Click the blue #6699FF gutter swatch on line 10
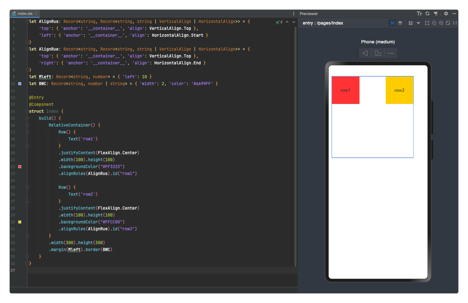Viewport: 468px width, 303px height. point(20,84)
